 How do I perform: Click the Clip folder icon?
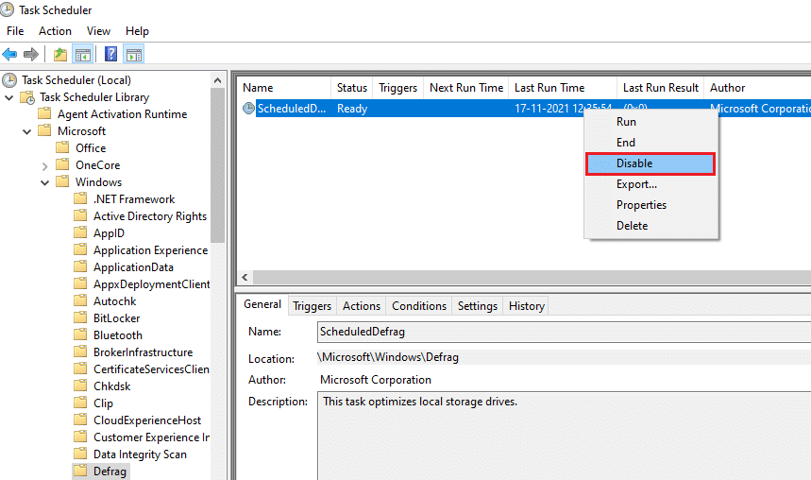click(x=80, y=403)
